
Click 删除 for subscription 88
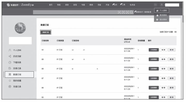[172, 69]
